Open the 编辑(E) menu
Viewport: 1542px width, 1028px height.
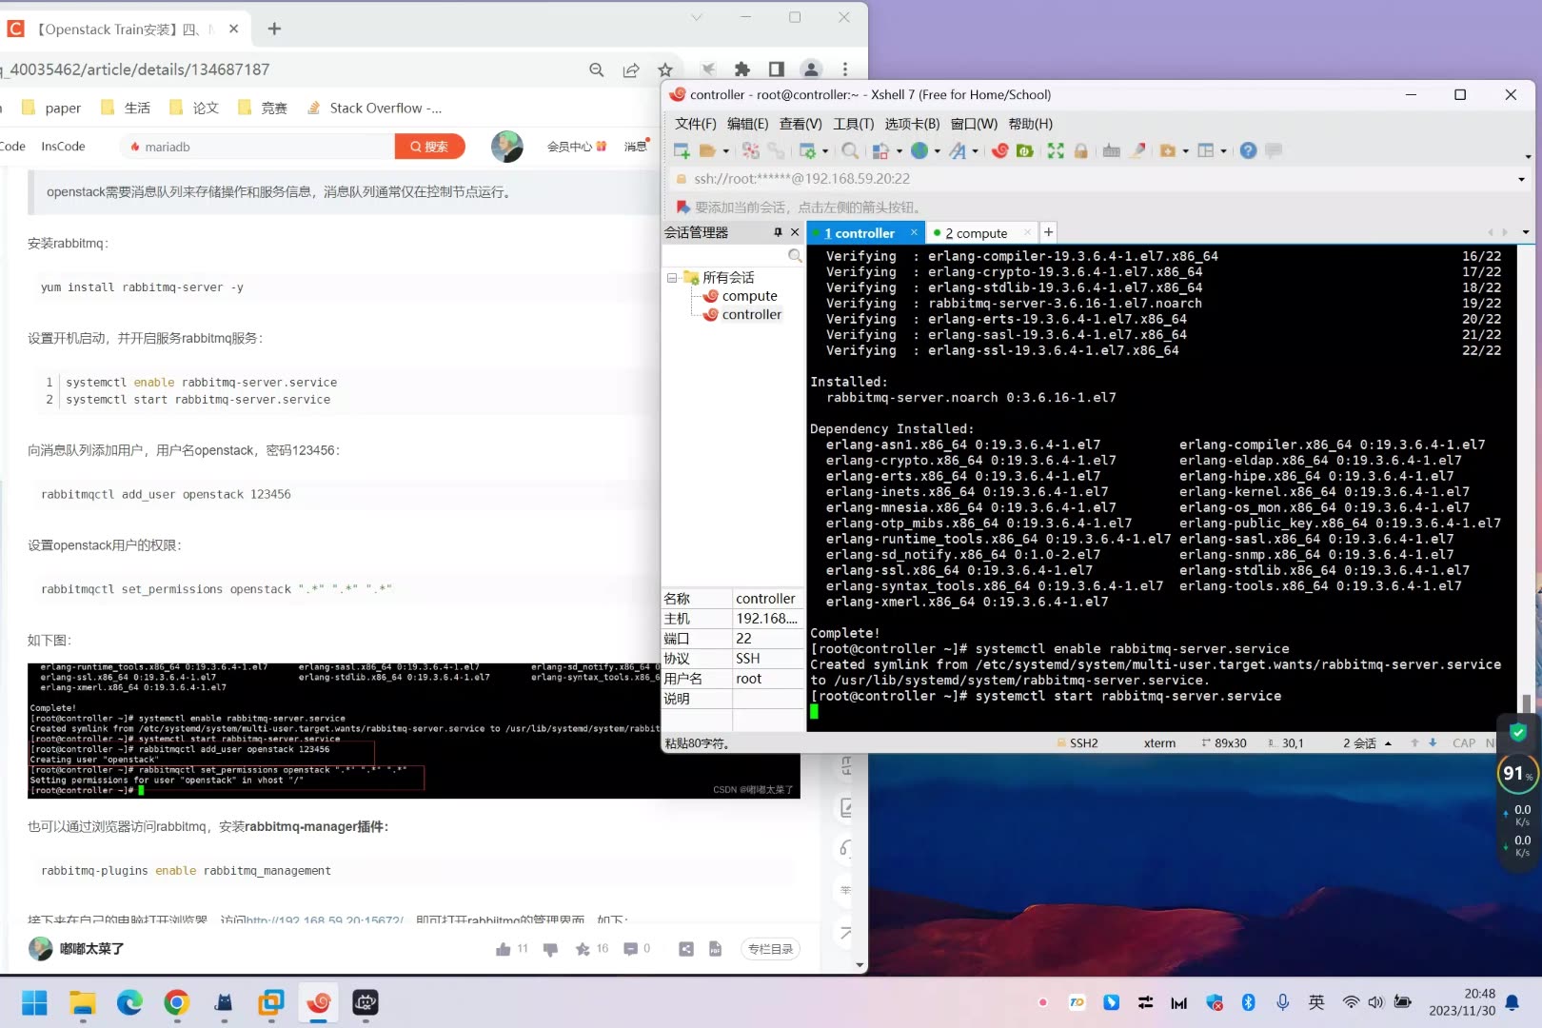pos(747,124)
